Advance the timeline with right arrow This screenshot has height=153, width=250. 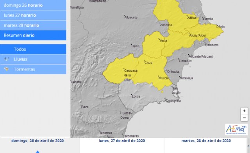[248, 146]
